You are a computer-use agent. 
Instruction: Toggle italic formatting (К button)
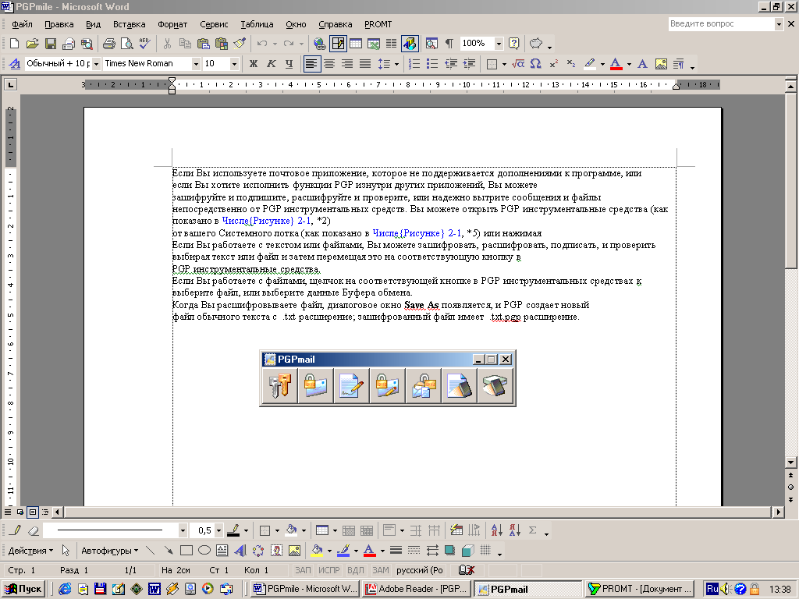point(271,64)
